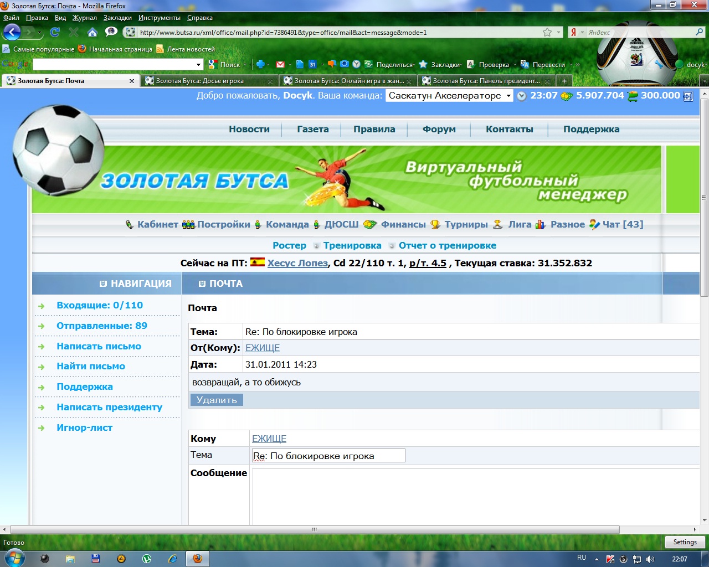This screenshot has height=567, width=709.
Task: Switch to the Панель президента tab
Action: (x=485, y=81)
